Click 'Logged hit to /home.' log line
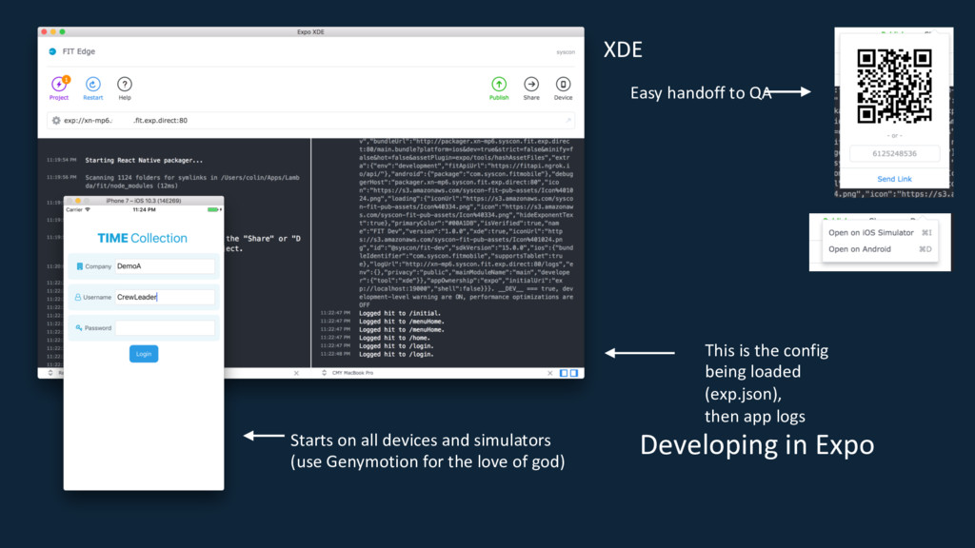 coord(393,338)
